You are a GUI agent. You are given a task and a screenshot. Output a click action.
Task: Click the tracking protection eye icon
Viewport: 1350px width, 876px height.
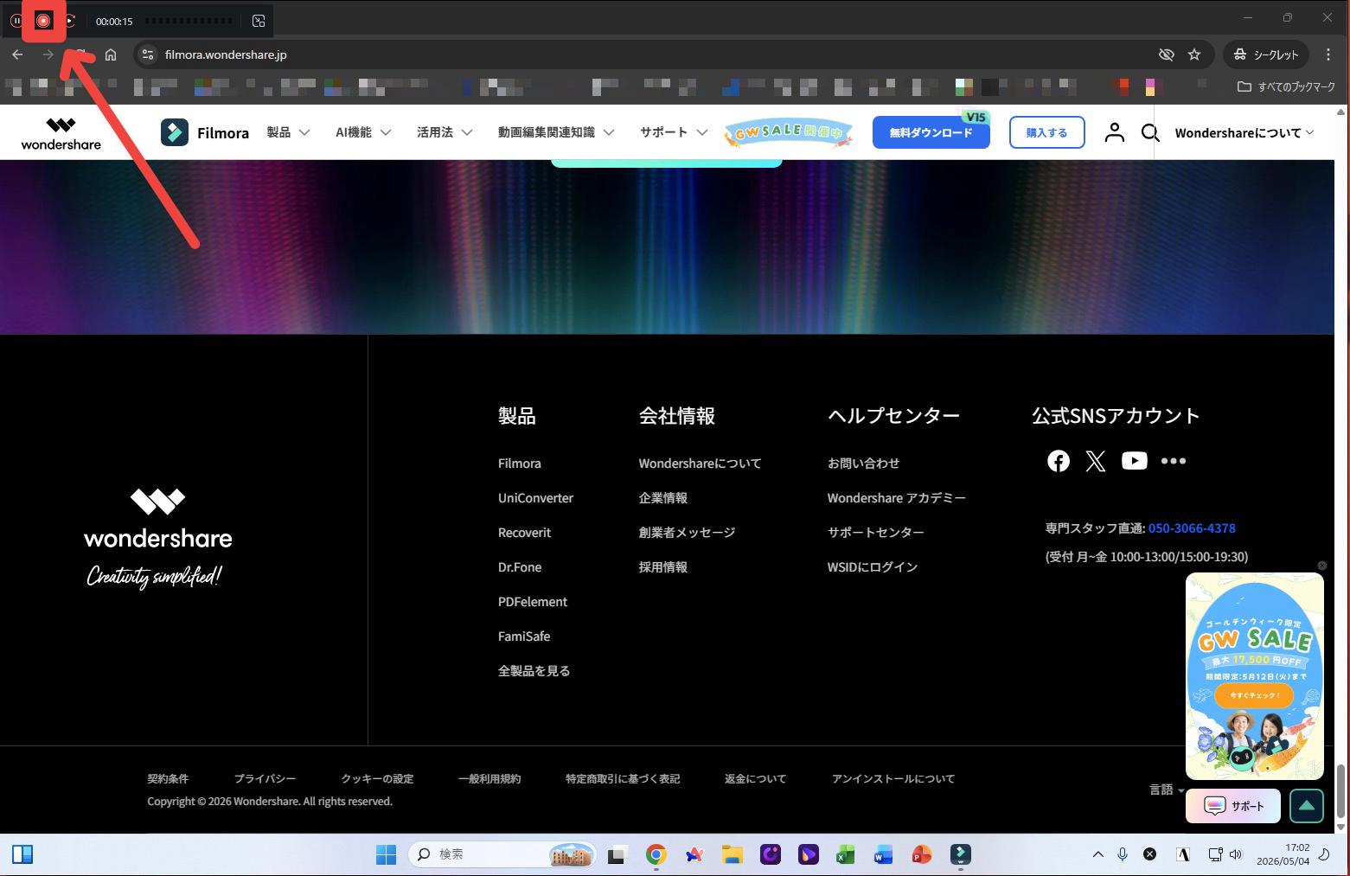point(1166,54)
